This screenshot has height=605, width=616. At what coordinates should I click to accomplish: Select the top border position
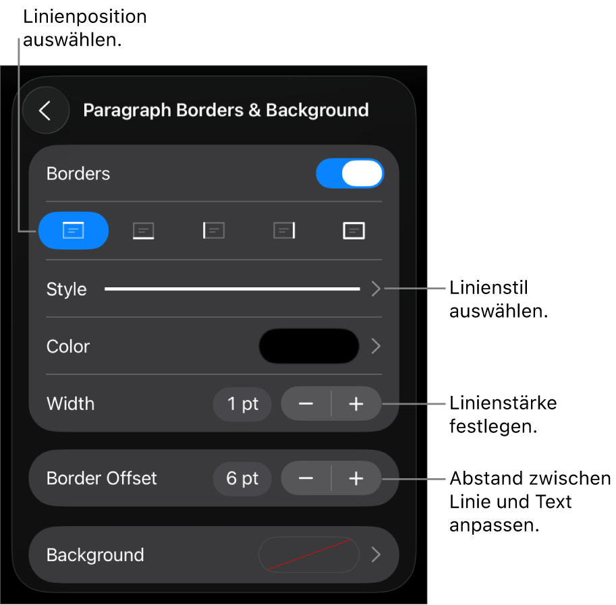[x=74, y=231]
